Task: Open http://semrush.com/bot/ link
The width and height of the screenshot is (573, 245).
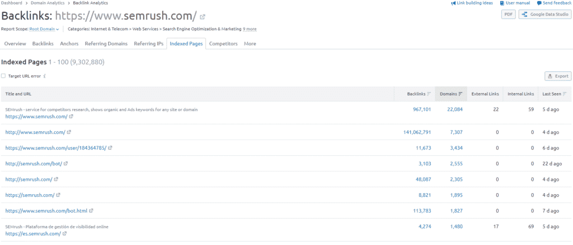Action: pyautogui.click(x=34, y=164)
